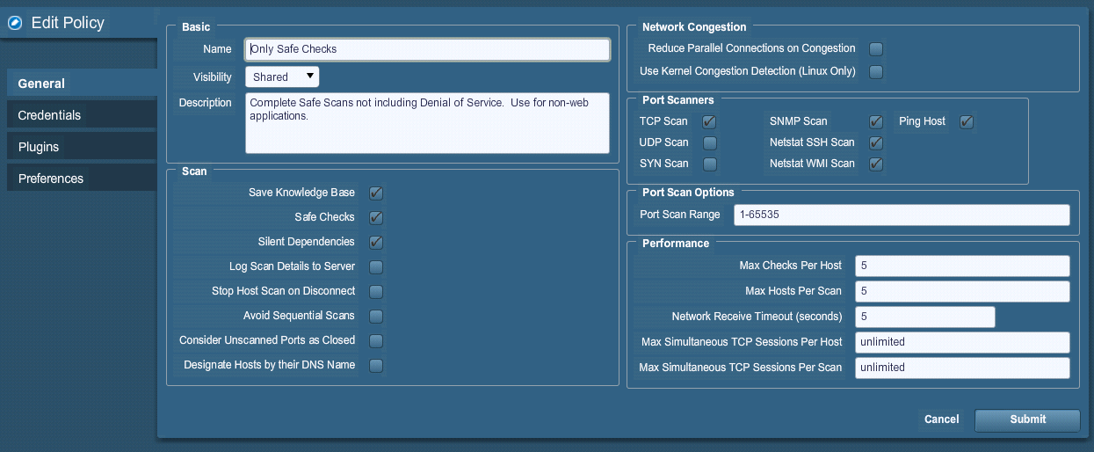Select the General tab
The width and height of the screenshot is (1094, 452).
coord(41,84)
